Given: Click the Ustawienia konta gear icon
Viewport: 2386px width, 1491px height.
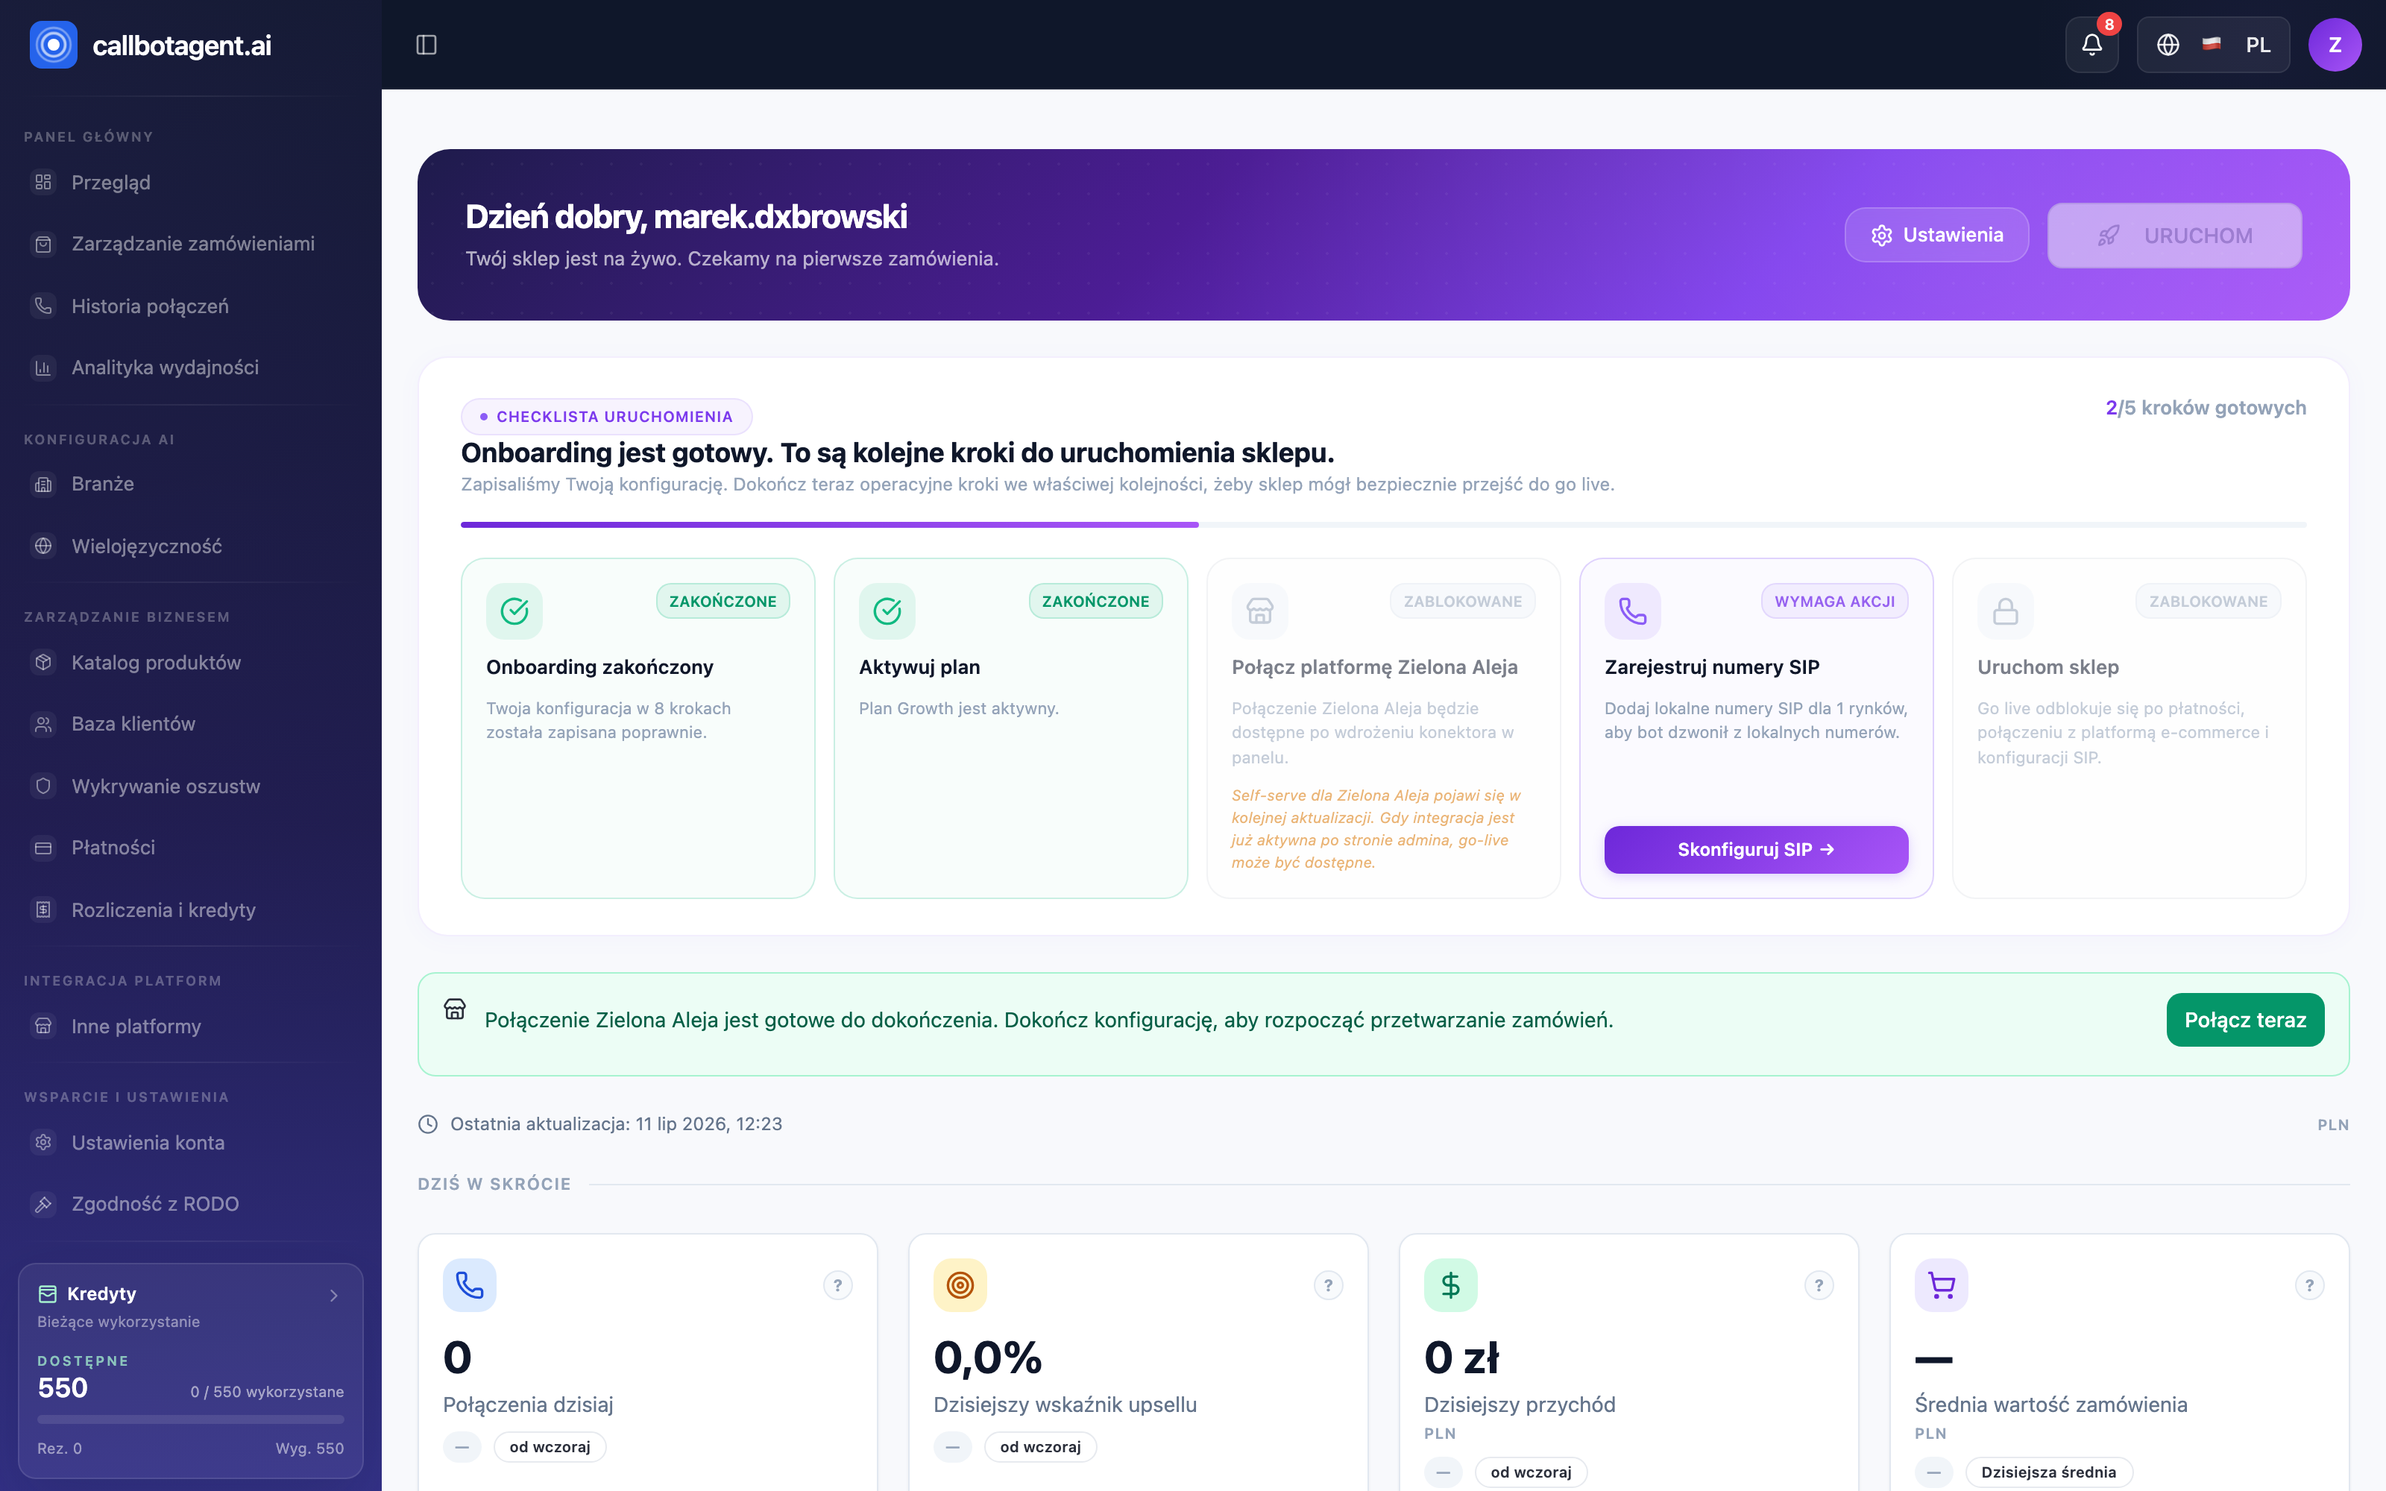Looking at the screenshot, I should 43,1143.
